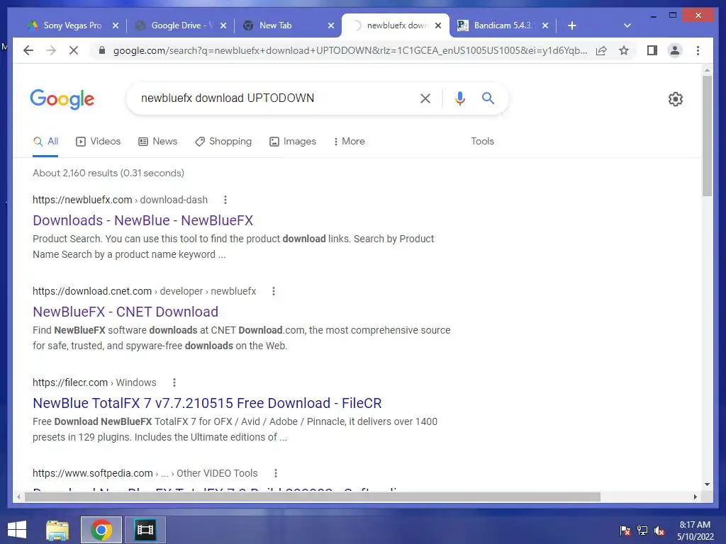Open Google quick settings gear
This screenshot has width=726, height=544.
676,98
